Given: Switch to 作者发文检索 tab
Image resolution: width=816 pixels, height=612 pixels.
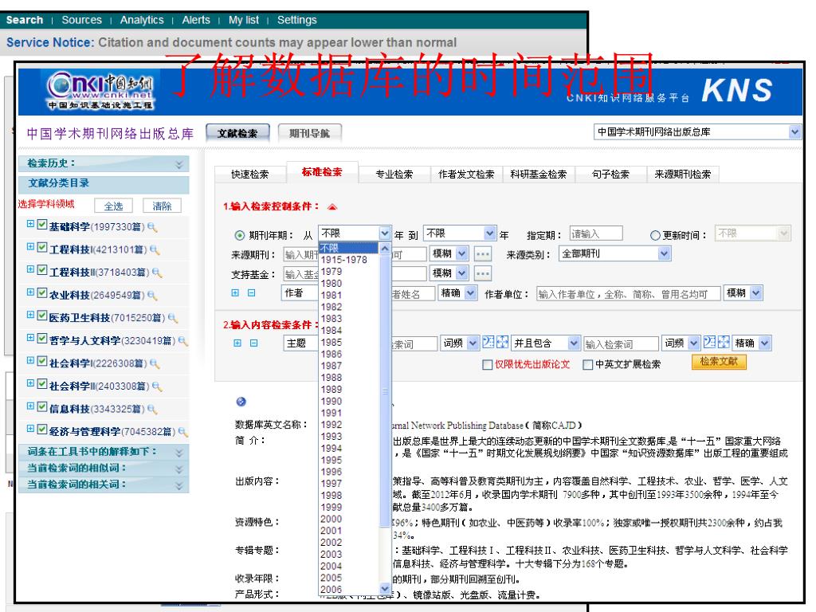Looking at the screenshot, I should pos(466,175).
